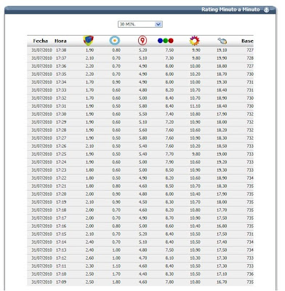Select the 17:30 time cell
Image resolution: width=285 pixels, height=291 pixels.
61,114
